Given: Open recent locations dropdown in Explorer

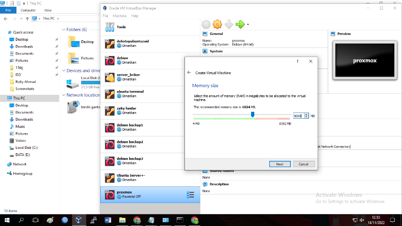Looking at the screenshot, I should tap(21, 19).
